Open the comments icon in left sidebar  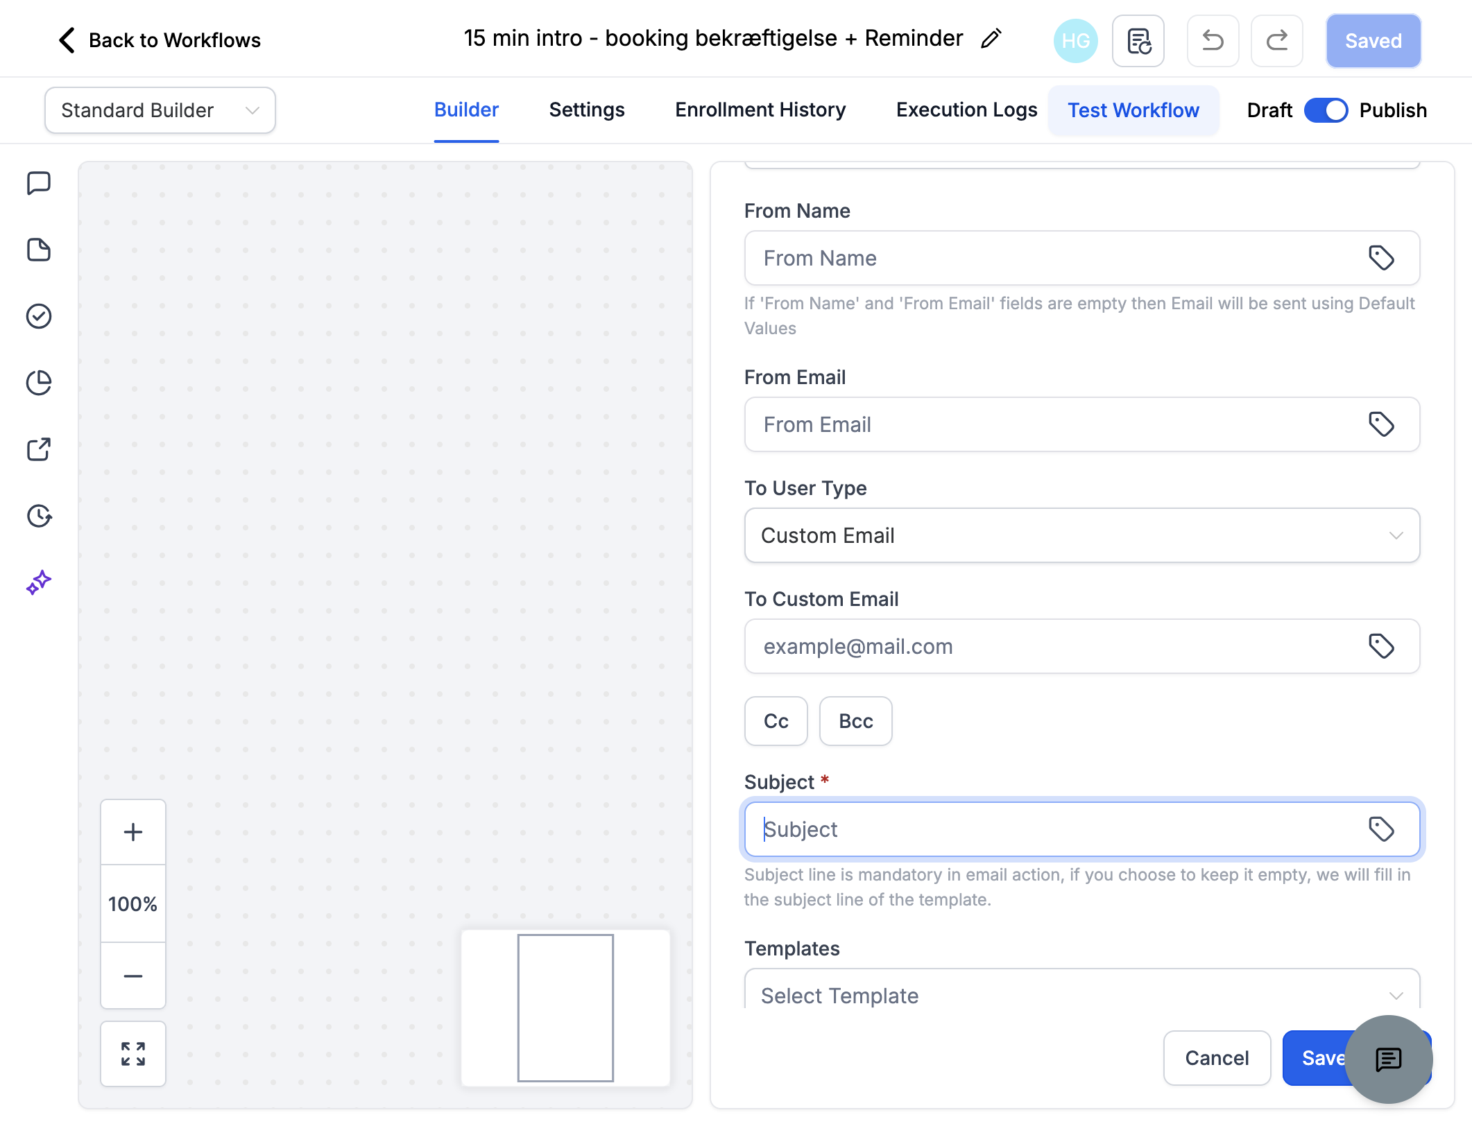(x=39, y=184)
